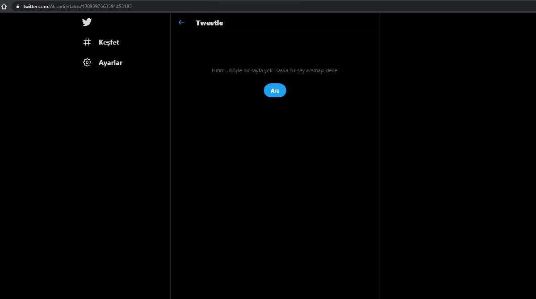
Task: Click the status ID number in URL
Action: pyautogui.click(x=106, y=6)
